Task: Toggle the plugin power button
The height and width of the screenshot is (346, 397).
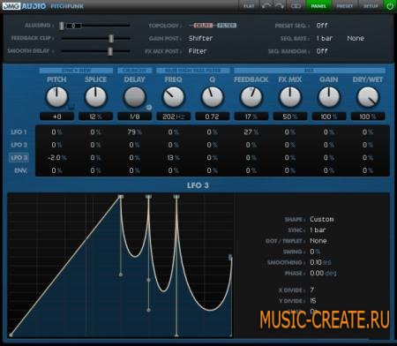Action: point(390,6)
